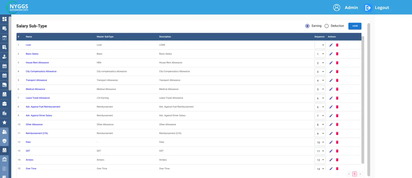Edit the House Rent Allowance row
Screen dimensions: 412x178
331,63
